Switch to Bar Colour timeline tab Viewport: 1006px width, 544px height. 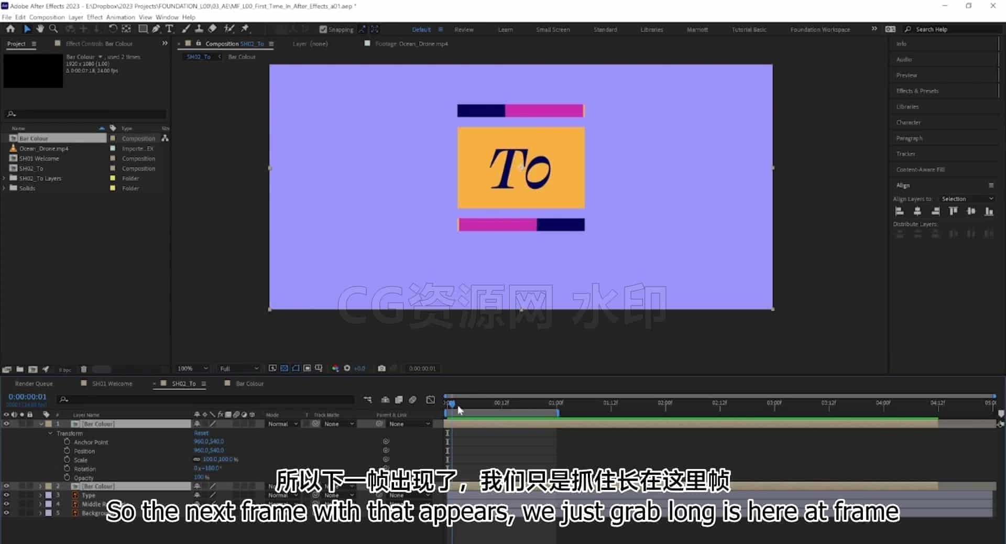coord(249,384)
